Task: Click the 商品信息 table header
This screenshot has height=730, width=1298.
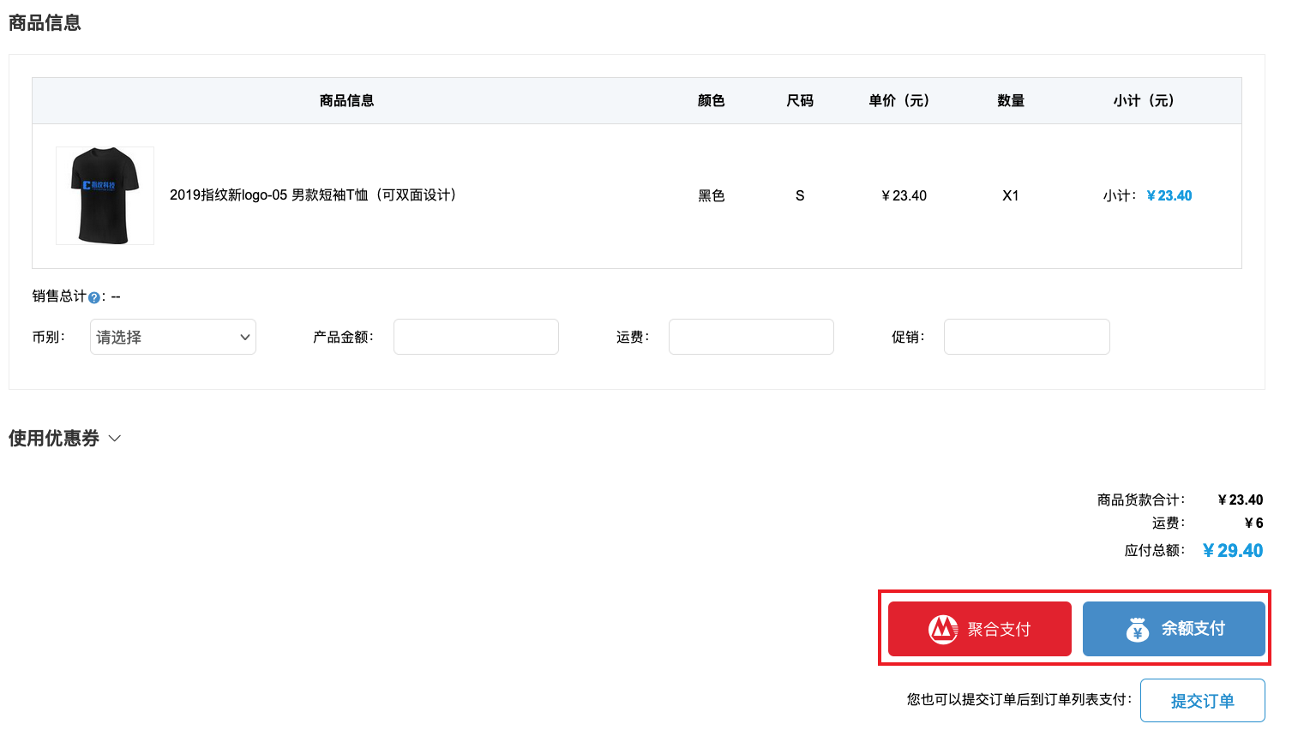Action: [x=346, y=100]
